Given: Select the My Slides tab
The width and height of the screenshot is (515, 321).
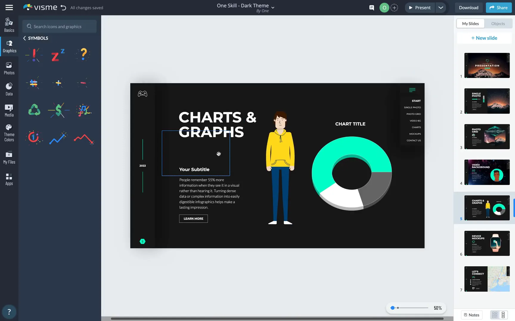Looking at the screenshot, I should (470, 23).
